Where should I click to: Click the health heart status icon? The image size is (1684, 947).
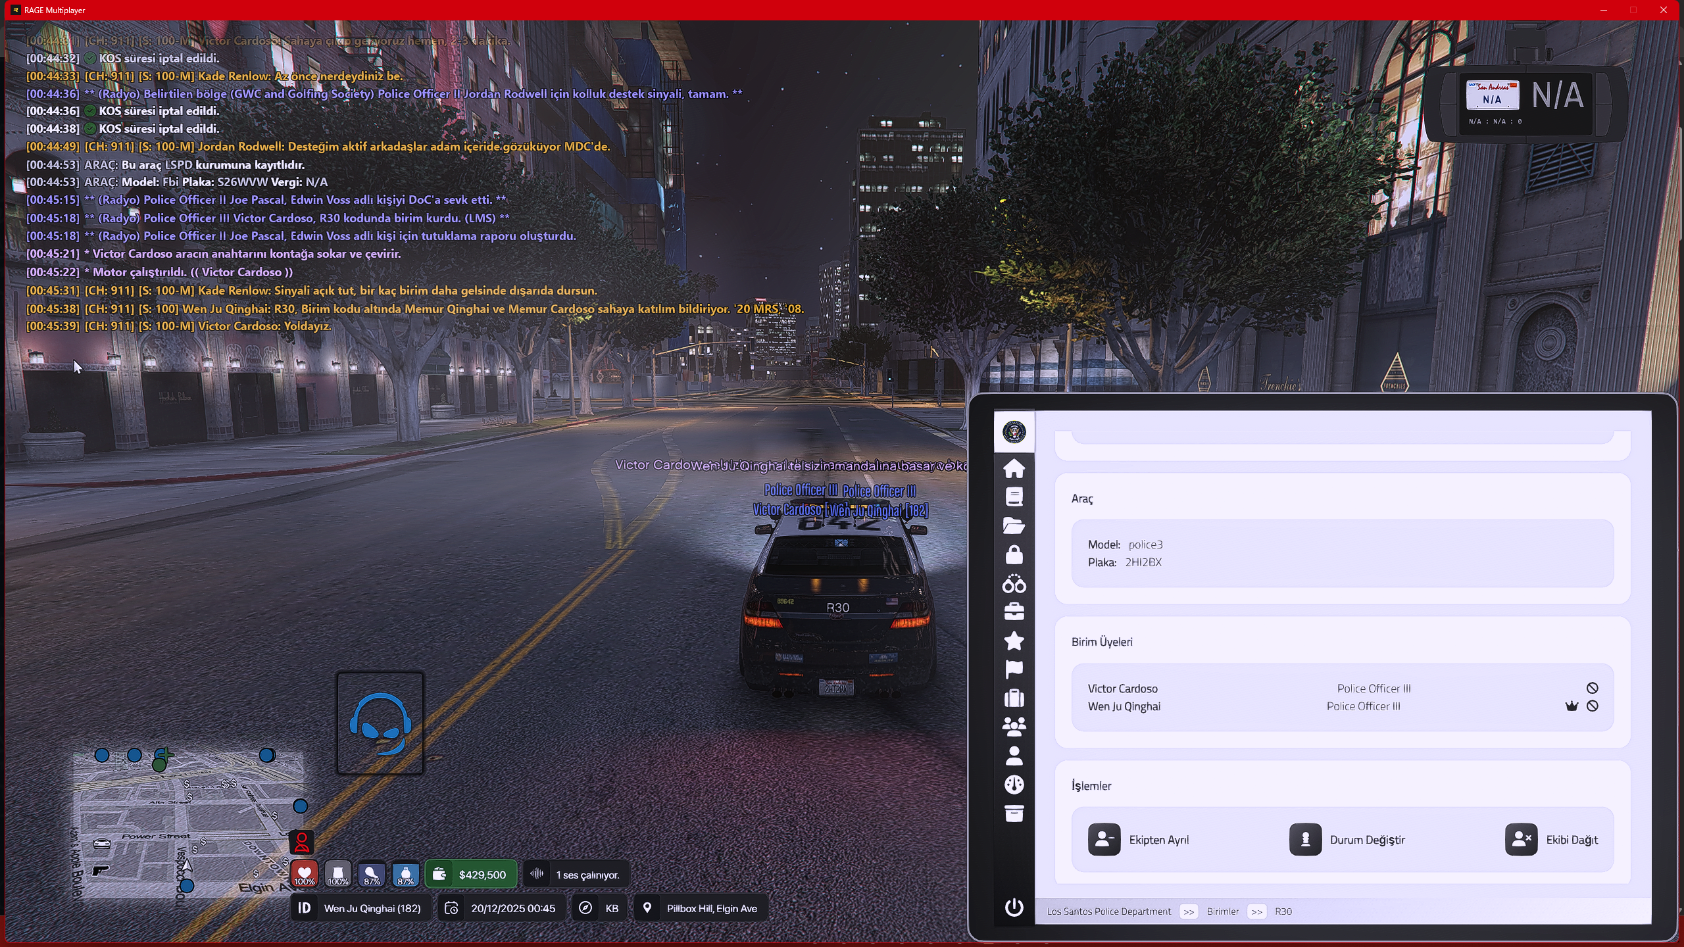click(304, 874)
